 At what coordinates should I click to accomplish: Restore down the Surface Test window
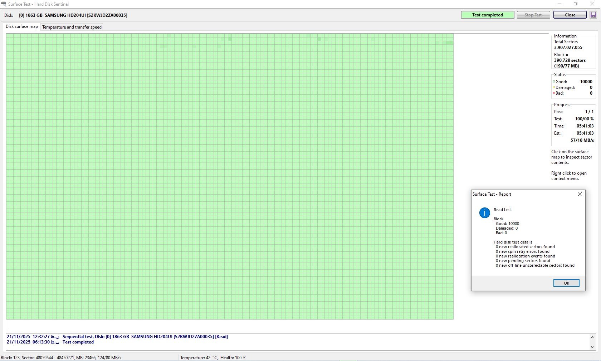576,4
